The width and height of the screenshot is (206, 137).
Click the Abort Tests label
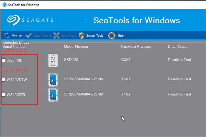pos(68,35)
